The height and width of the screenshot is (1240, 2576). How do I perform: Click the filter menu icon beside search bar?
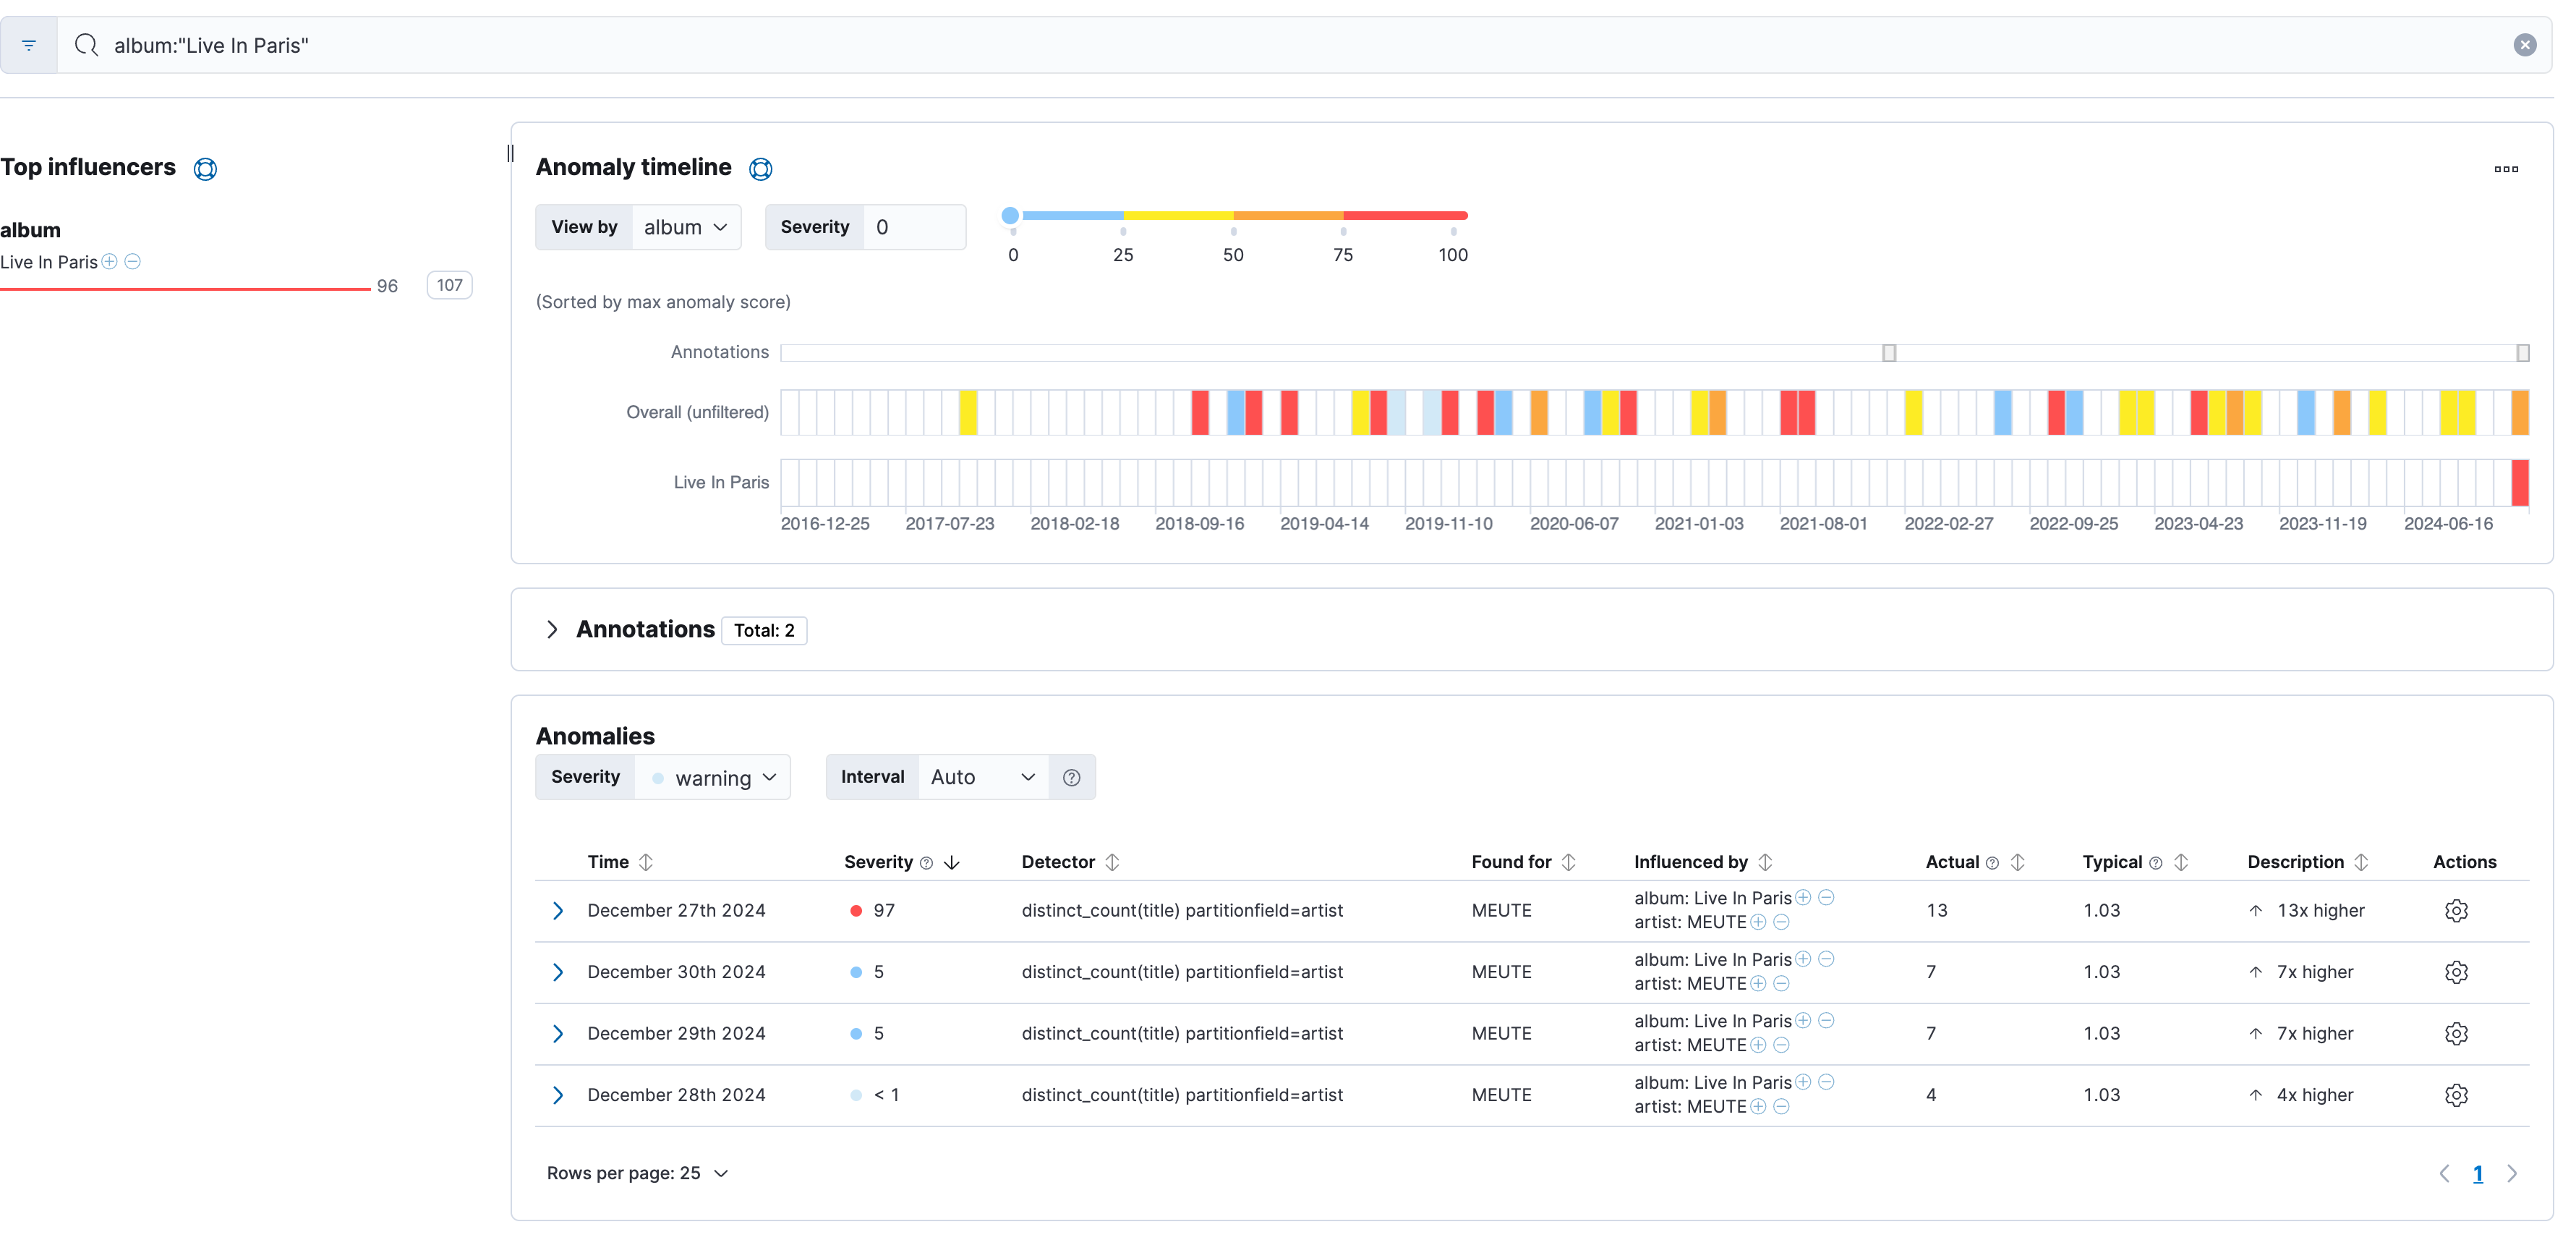pos(29,45)
